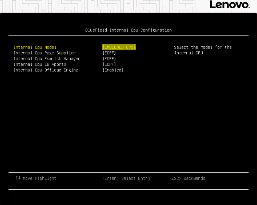Click the Lenovo logo

tap(230, 4)
